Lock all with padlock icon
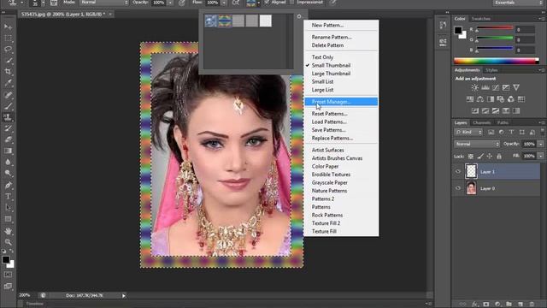Screen dimensions: 547x308 click(x=499, y=157)
